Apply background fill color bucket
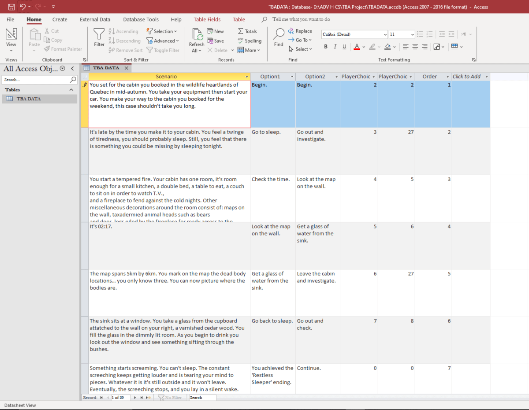The height and width of the screenshot is (410, 529). tap(387, 47)
